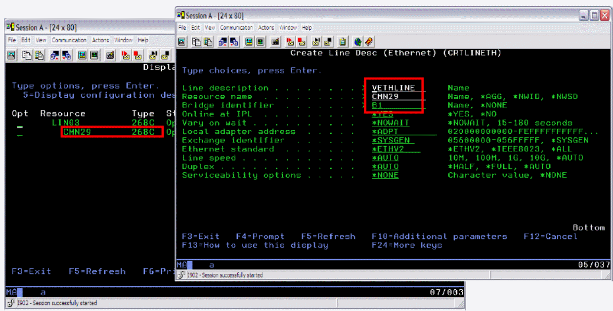Click the Line description field containing VETHLINE
Image resolution: width=613 pixels, height=311 pixels.
tap(393, 88)
